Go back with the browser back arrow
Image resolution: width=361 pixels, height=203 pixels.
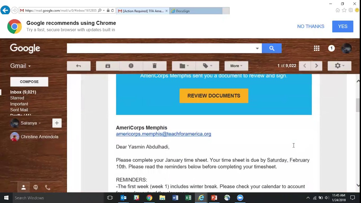pos(5,10)
